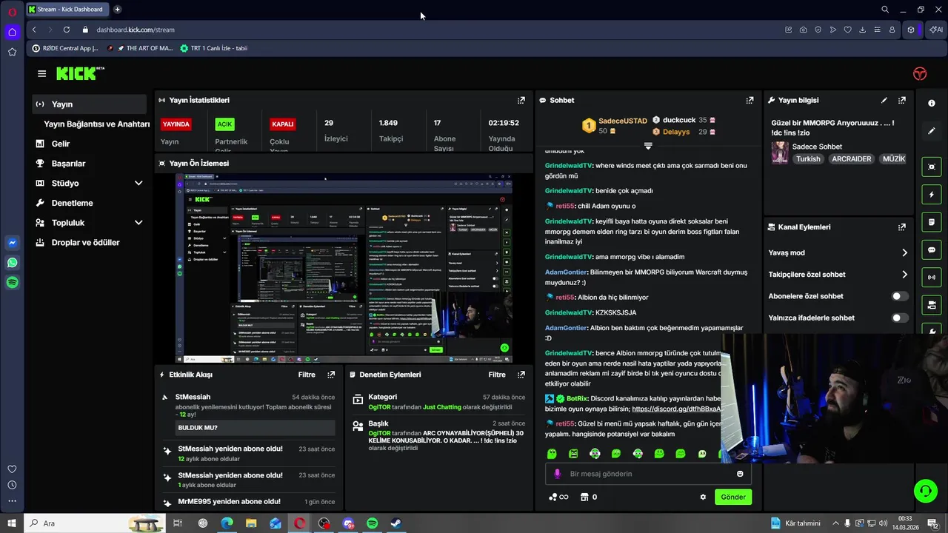
Task: Open Messenger from Opera sidebar
Action: click(12, 242)
